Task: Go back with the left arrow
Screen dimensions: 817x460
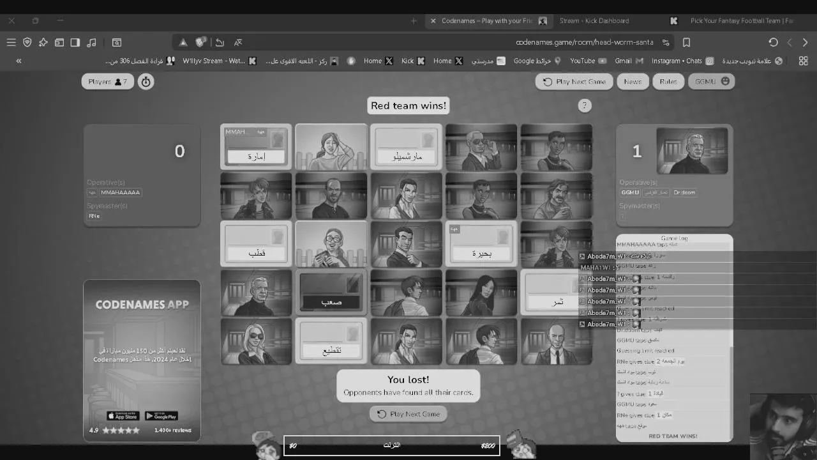Action: (x=790, y=42)
